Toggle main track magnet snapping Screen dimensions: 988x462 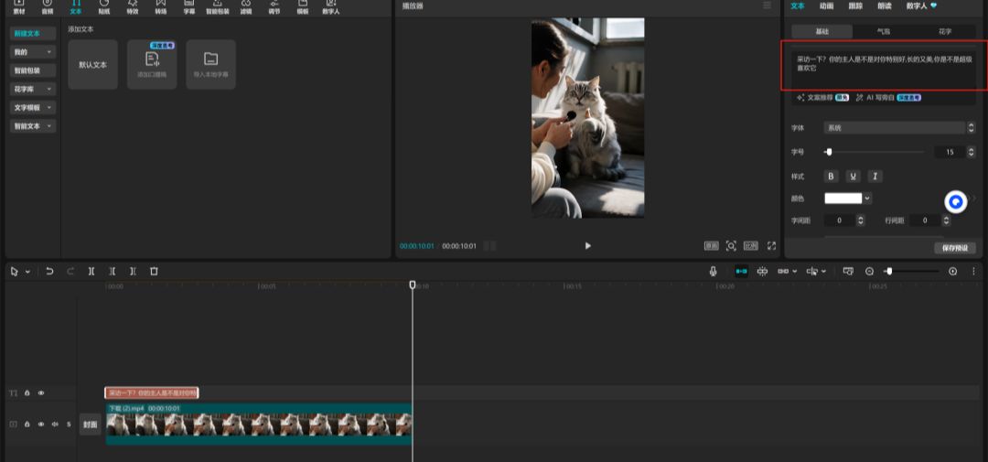point(742,271)
